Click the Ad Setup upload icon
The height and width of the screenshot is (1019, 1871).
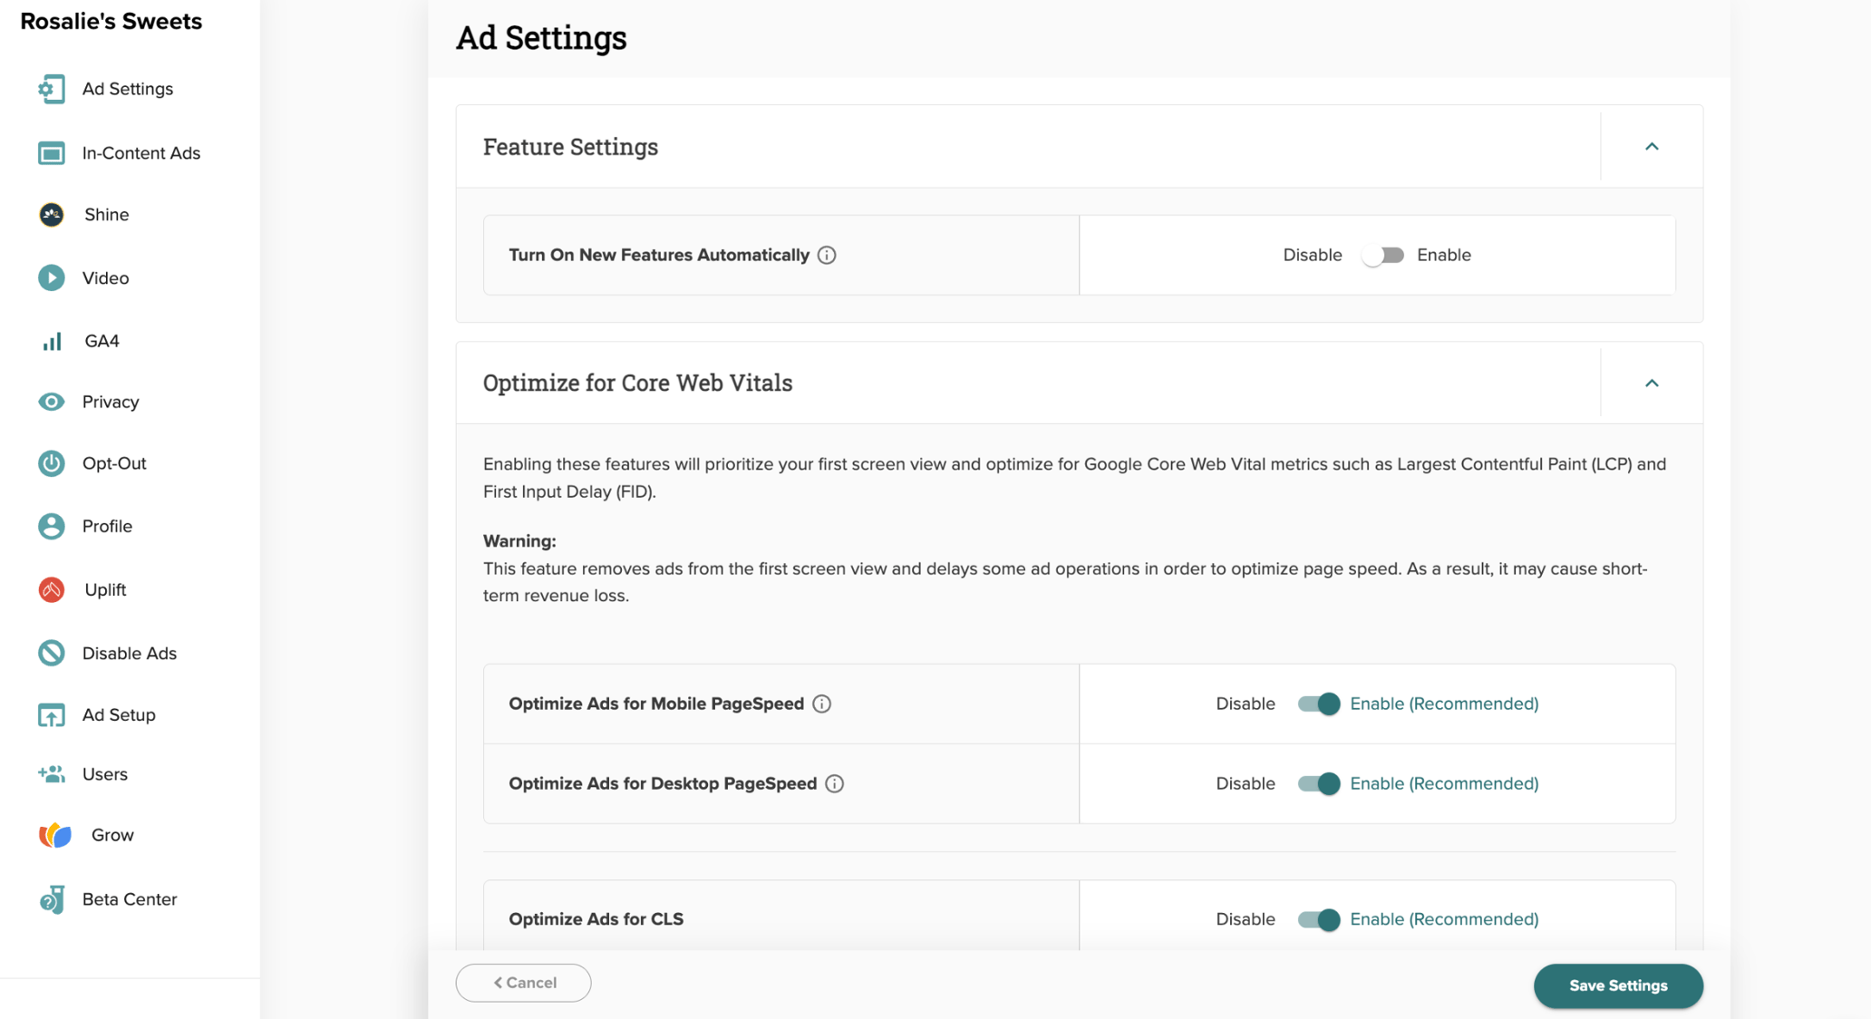tap(51, 714)
